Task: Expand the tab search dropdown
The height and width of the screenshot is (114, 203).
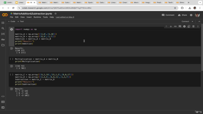Action: 200,3
